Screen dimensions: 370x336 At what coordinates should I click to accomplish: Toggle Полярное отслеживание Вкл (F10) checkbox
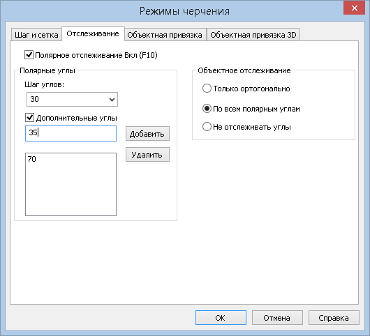tap(29, 55)
